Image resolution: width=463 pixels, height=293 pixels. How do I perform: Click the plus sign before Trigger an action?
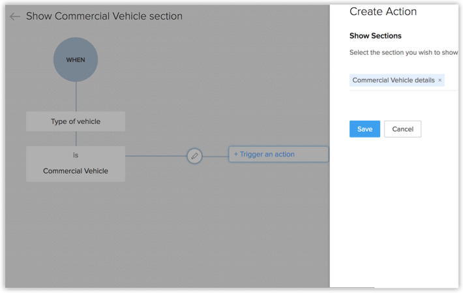click(x=236, y=155)
